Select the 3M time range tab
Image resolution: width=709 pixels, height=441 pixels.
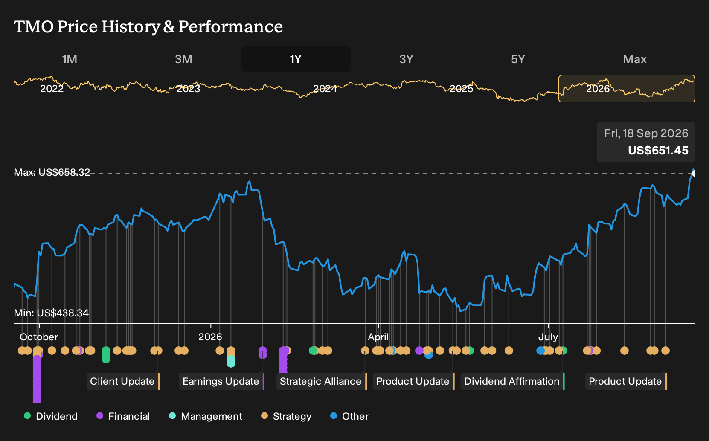pos(183,59)
